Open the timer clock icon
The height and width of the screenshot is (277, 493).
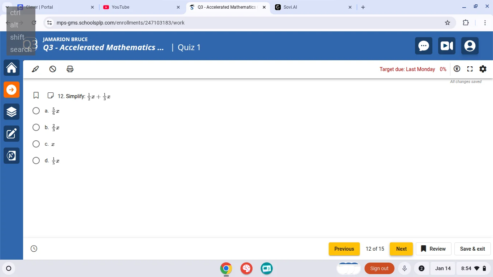pos(34,249)
